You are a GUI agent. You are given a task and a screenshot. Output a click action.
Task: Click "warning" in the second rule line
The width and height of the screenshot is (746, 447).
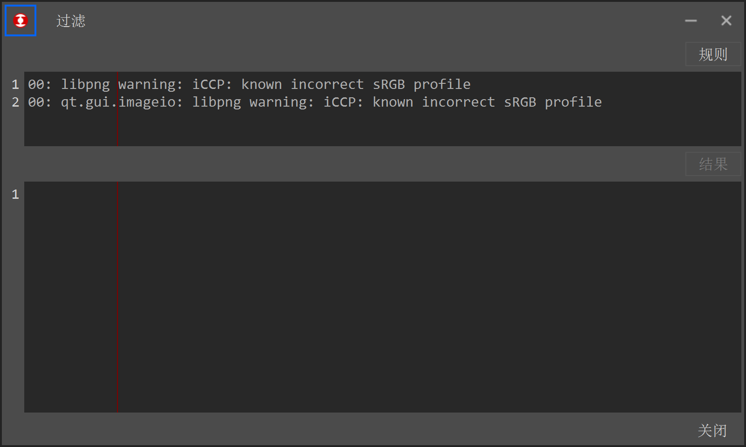coord(278,102)
